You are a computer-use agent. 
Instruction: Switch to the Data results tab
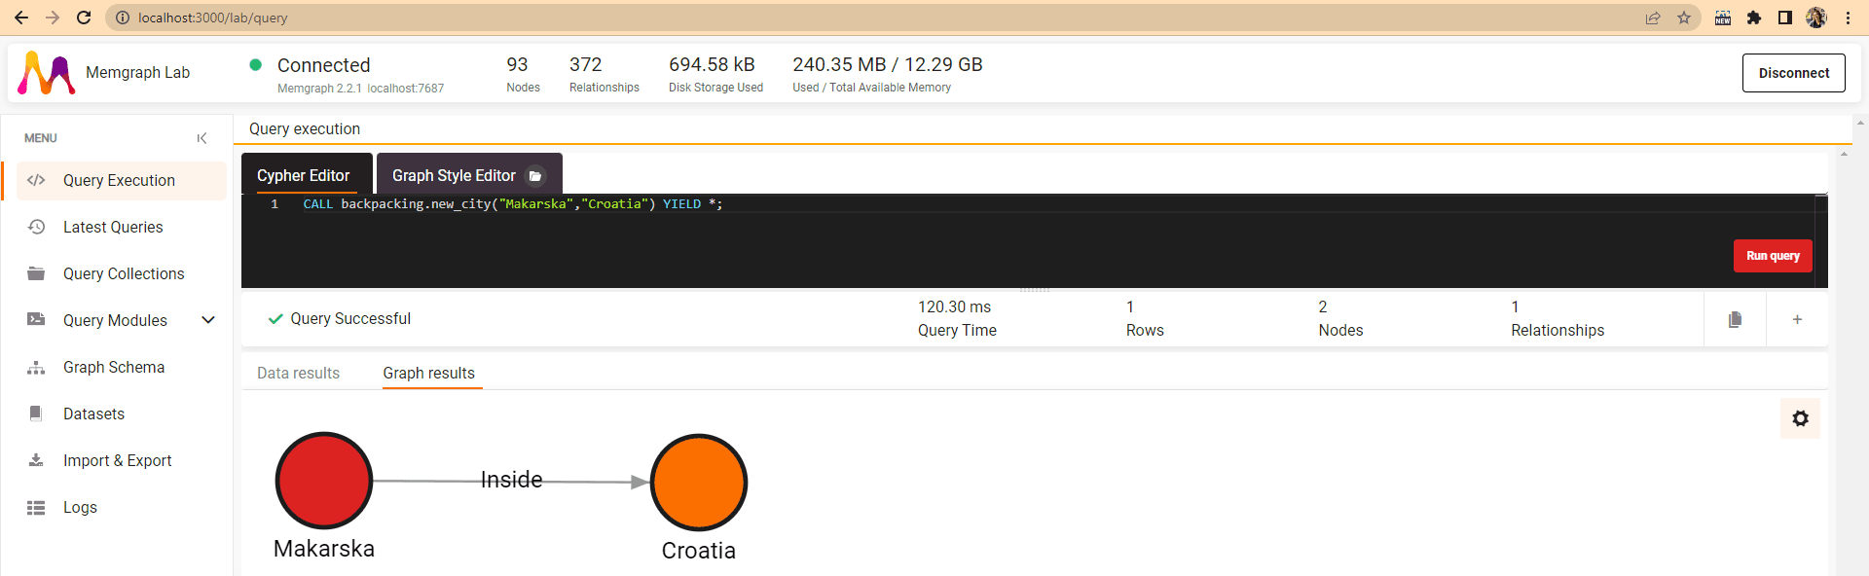tap(298, 373)
